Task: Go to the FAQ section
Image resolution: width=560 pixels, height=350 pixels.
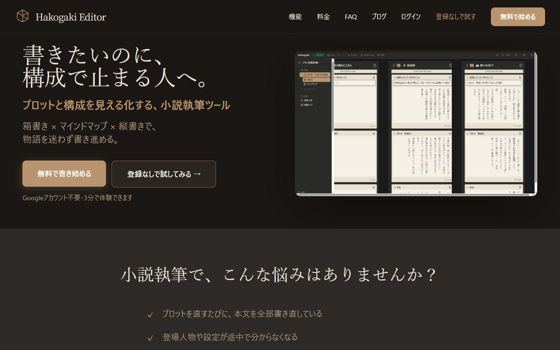Action: [351, 17]
